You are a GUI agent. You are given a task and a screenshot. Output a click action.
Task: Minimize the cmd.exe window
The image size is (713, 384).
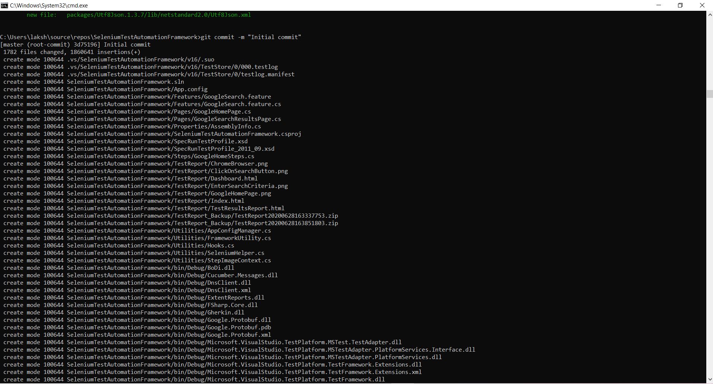(x=659, y=5)
